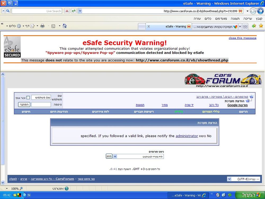Open the כלים (Tools) menu

pyautogui.click(x=208, y=19)
